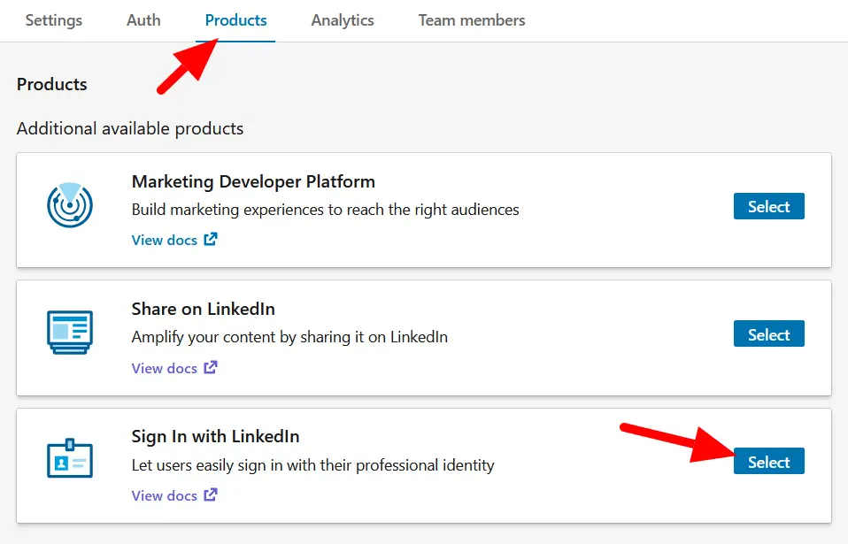Viewport: 848px width, 544px height.
Task: Open the Team members tab
Action: tap(472, 20)
